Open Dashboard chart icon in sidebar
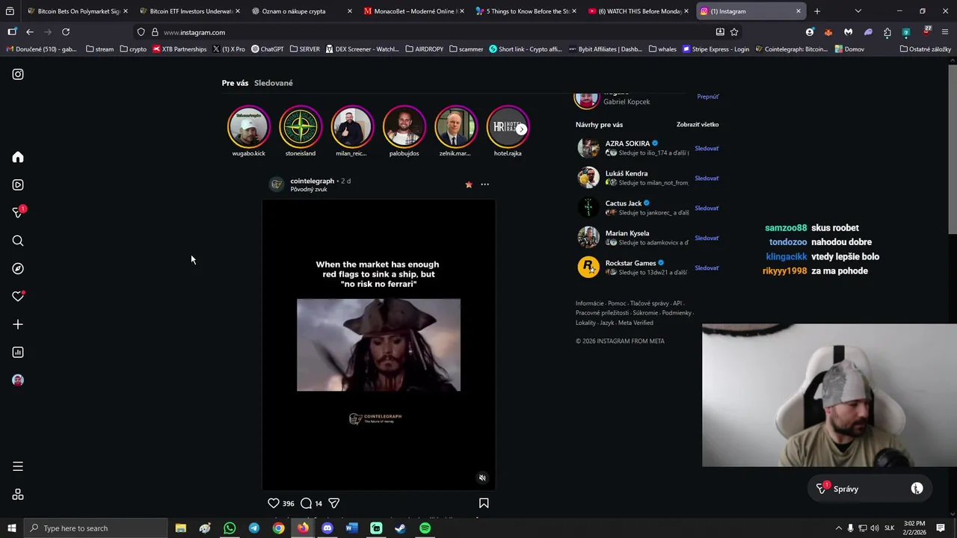 (18, 352)
